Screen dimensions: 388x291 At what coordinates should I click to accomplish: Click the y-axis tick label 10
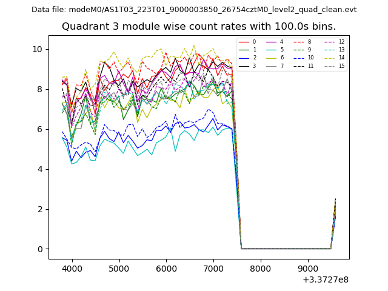38,49
